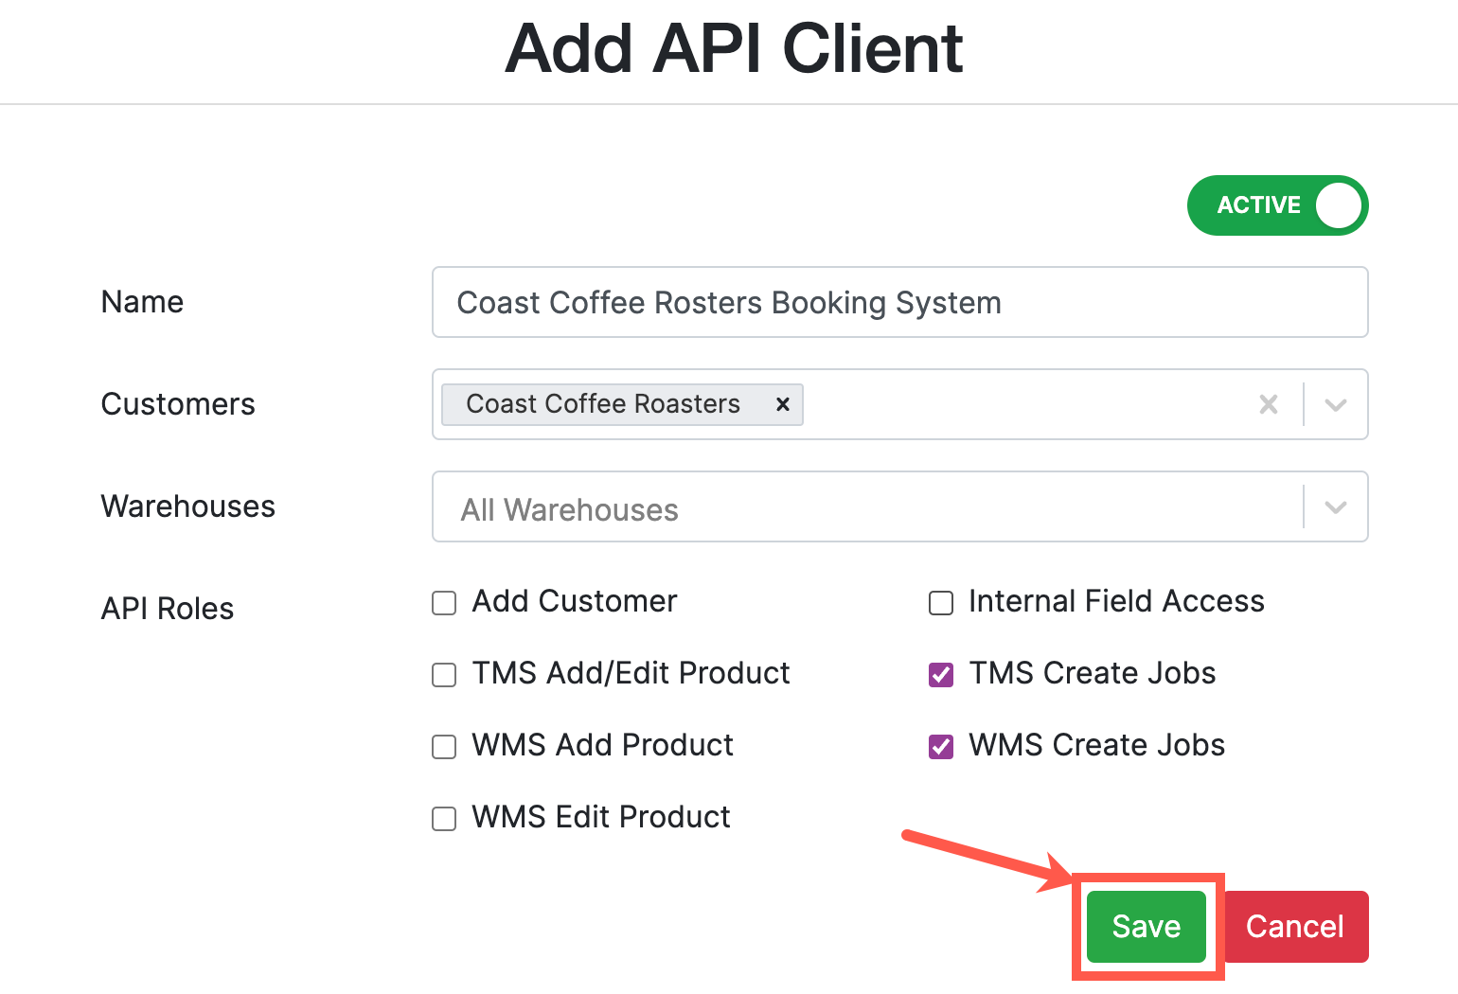1458x994 pixels.
Task: Open the All Warehouses dropdown chevron
Action: tap(1336, 506)
